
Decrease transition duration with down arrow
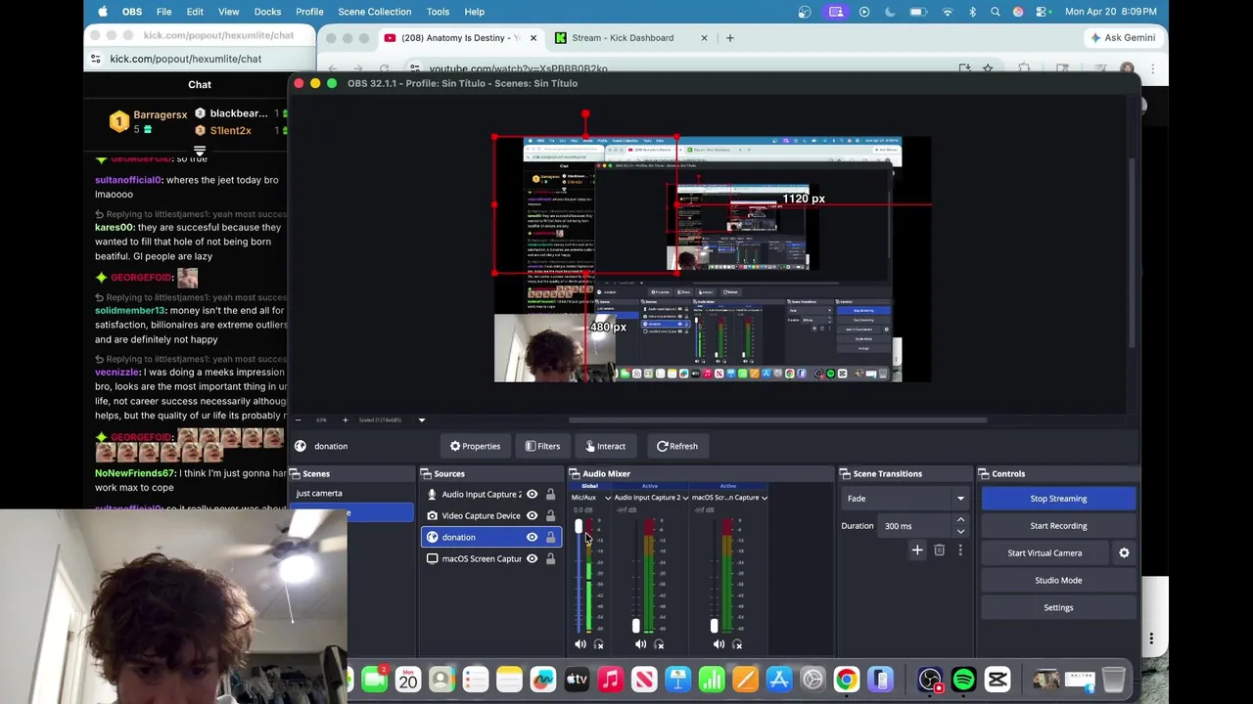pos(960,531)
